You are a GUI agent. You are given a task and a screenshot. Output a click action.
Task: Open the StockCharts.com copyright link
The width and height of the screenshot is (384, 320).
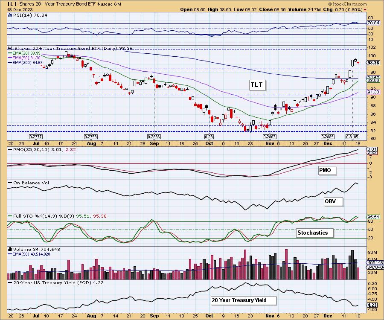[347, 4]
